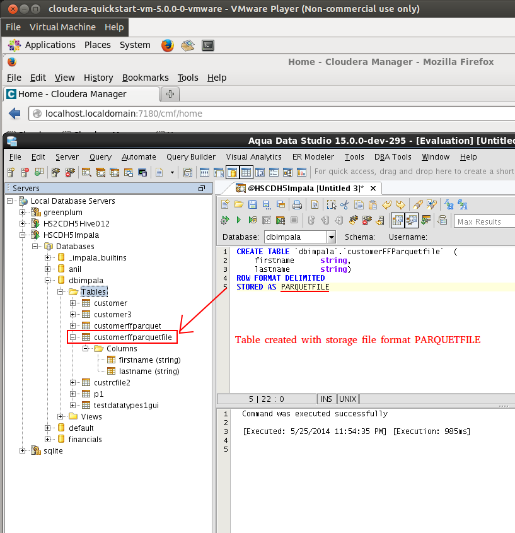Click the Servers panel restore/maximize icon
The height and width of the screenshot is (533, 515).
click(202, 189)
